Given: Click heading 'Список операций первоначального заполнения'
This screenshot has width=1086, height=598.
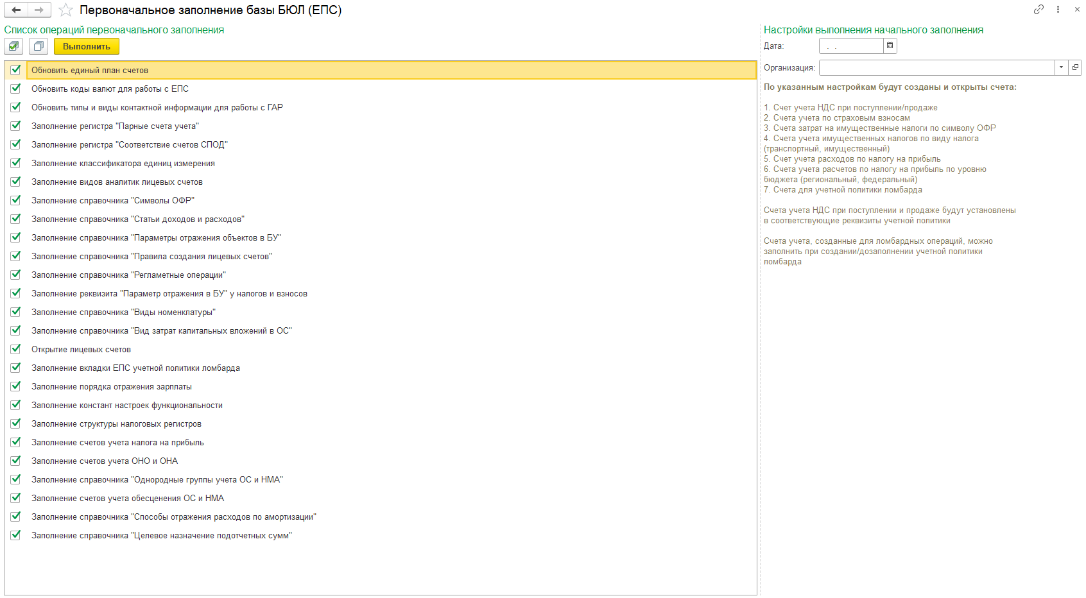Looking at the screenshot, I should coord(114,30).
